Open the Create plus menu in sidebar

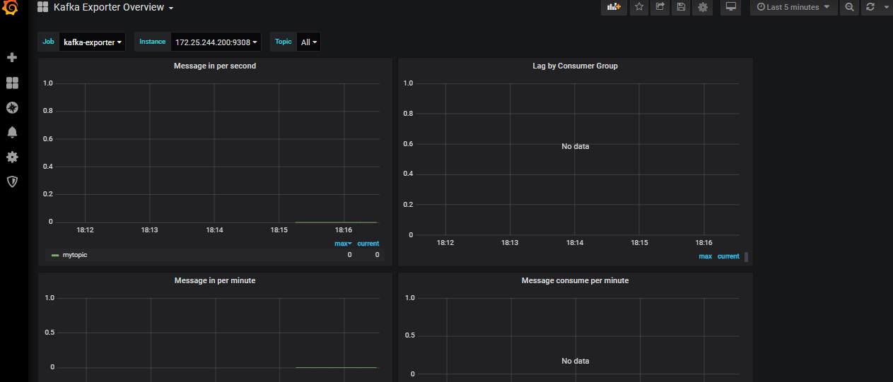pos(12,57)
